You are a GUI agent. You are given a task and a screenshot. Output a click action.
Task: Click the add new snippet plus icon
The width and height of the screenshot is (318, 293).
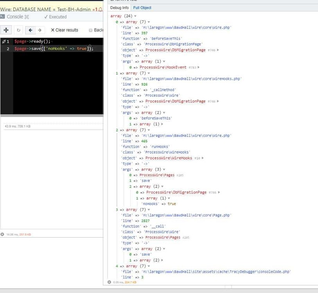[6, 30]
